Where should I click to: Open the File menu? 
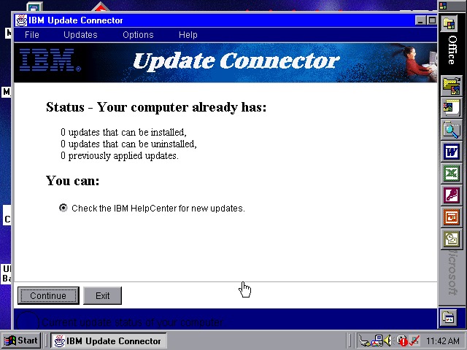[32, 35]
